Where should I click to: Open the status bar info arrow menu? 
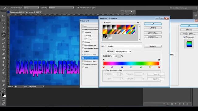(43, 87)
